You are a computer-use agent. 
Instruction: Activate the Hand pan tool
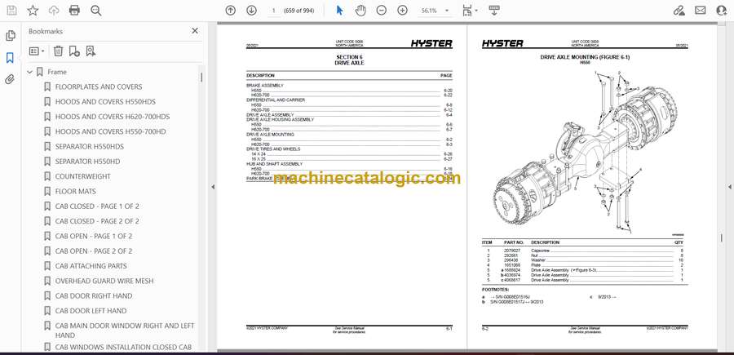click(x=360, y=11)
